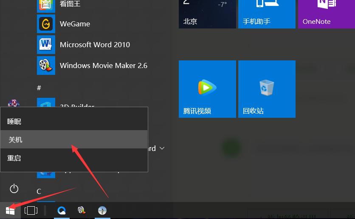Open the round photo taskbar icon

pyautogui.click(x=102, y=210)
